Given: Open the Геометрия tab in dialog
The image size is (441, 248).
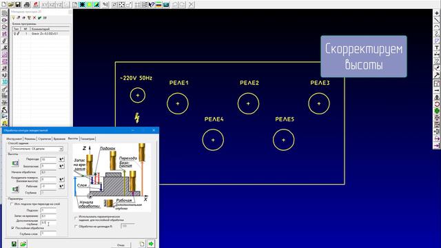Looking at the screenshot, I should [x=88, y=139].
